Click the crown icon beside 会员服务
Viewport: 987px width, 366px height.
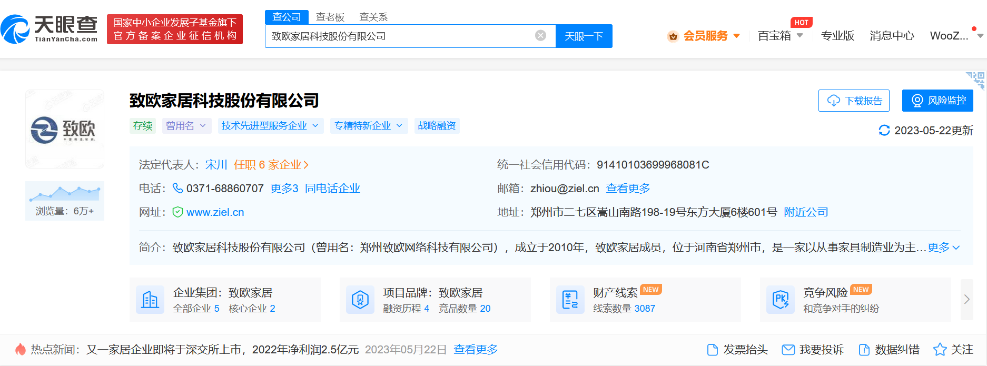(x=673, y=36)
